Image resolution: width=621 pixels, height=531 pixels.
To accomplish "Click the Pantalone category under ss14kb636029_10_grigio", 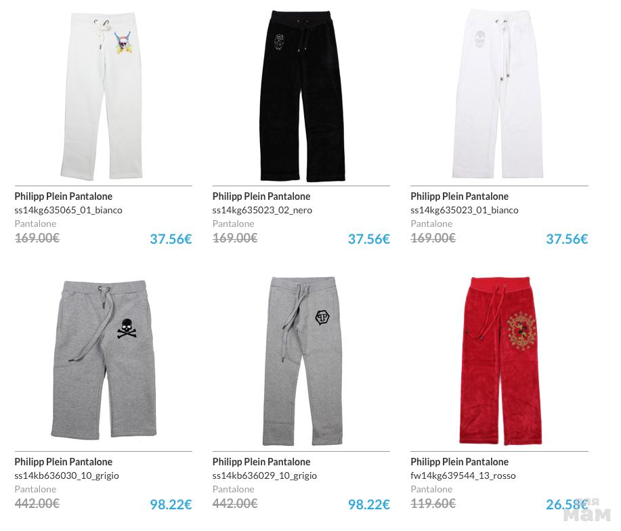I will (x=233, y=490).
